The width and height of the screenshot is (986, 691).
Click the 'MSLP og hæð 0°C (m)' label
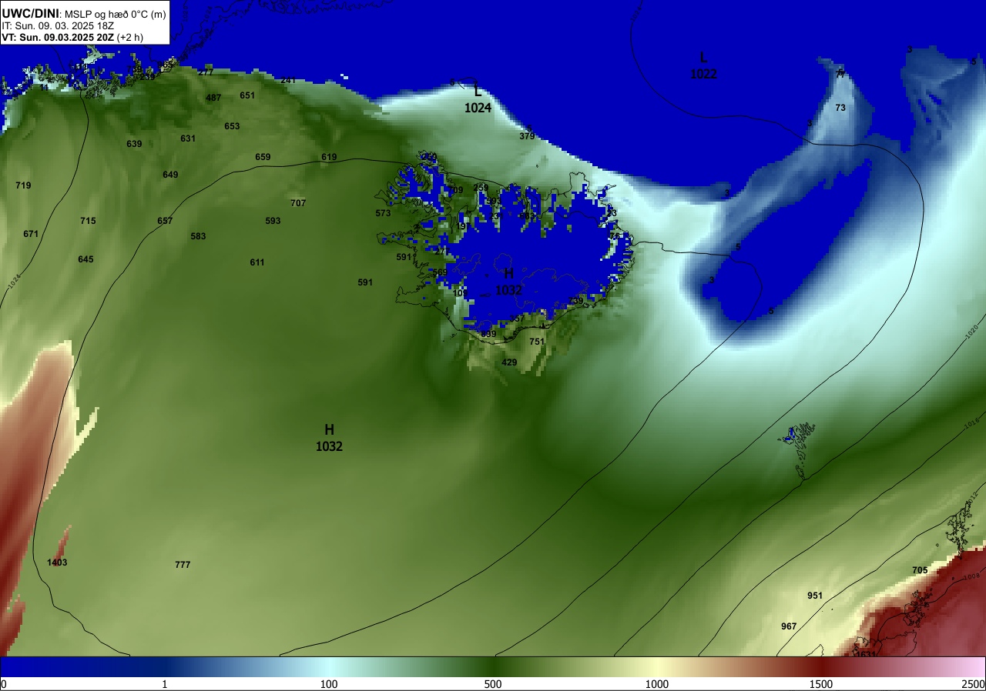click(x=115, y=15)
